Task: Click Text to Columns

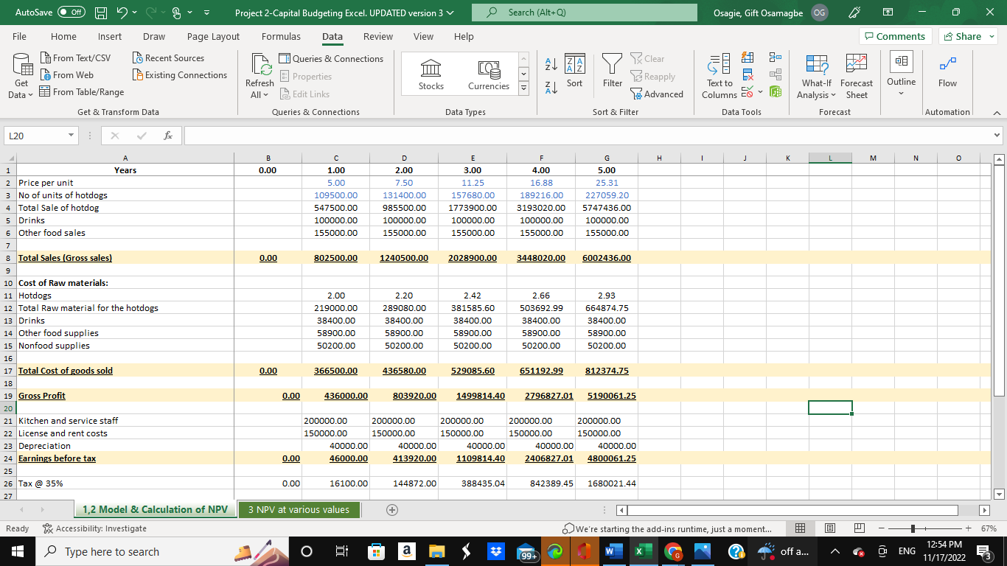Action: 719,77
